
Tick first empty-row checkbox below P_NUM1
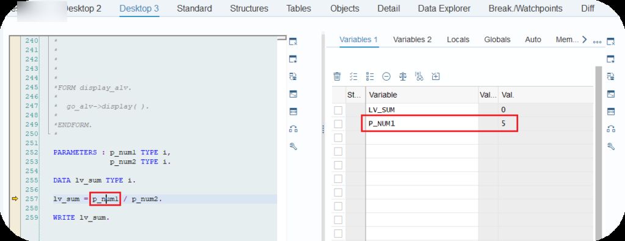coord(338,138)
